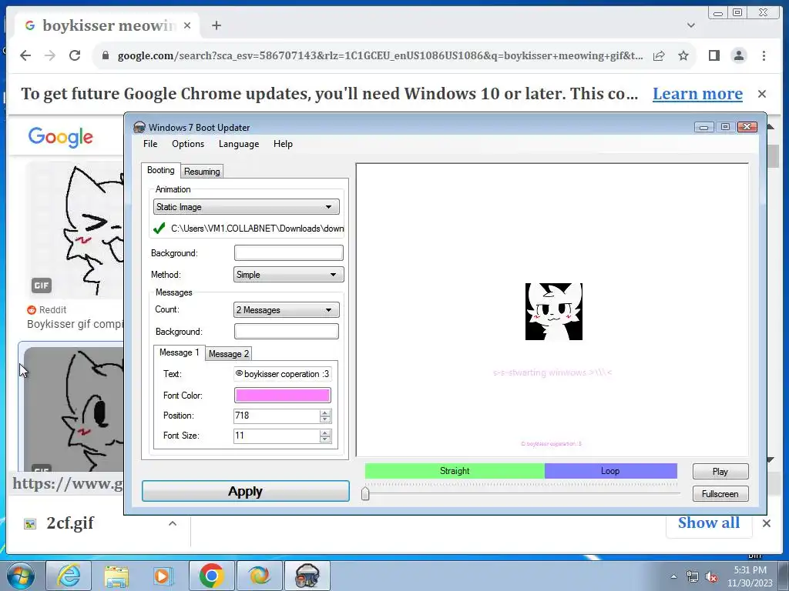Image resolution: width=789 pixels, height=591 pixels.
Task: Dismiss the Chrome update notification bar
Action: [x=762, y=93]
